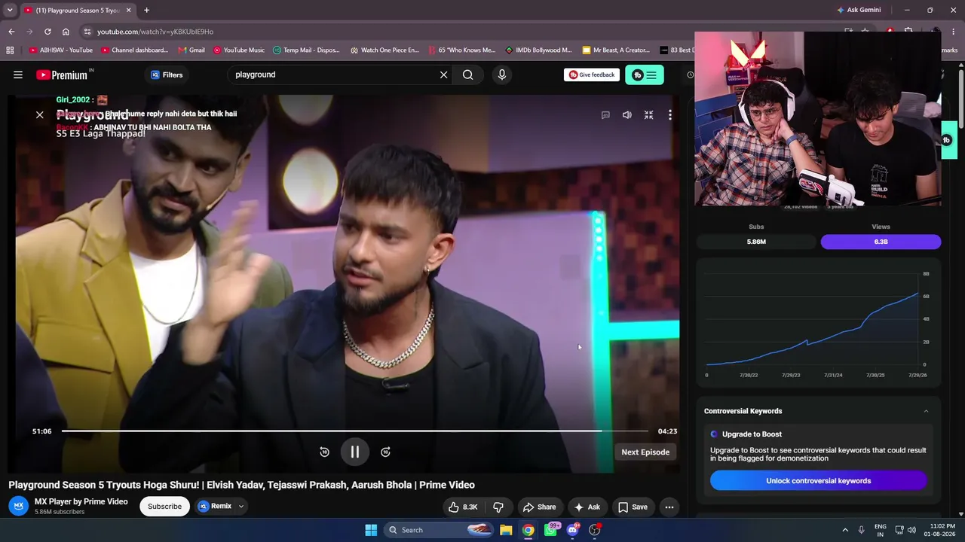Open the Chrome tab search dropdown
965x542 pixels.
tap(10, 11)
